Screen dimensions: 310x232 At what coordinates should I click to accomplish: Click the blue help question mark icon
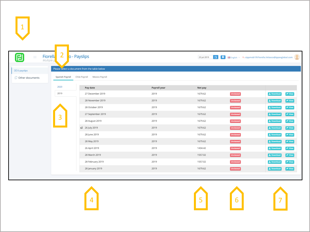[223, 57]
